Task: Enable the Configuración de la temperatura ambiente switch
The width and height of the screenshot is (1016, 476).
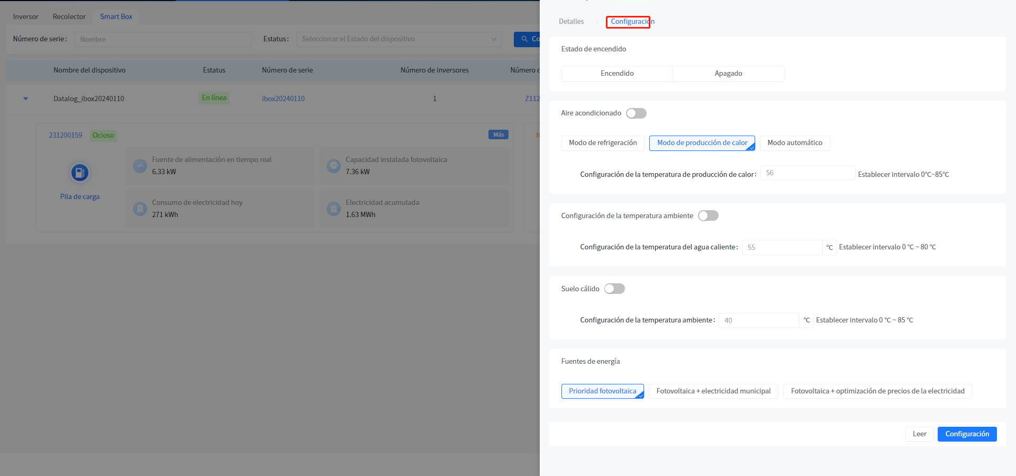Action: click(708, 215)
